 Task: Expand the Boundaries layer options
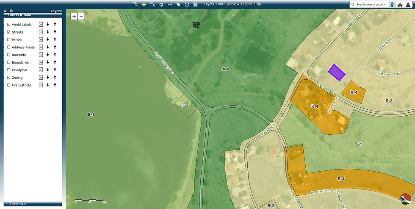point(41,62)
